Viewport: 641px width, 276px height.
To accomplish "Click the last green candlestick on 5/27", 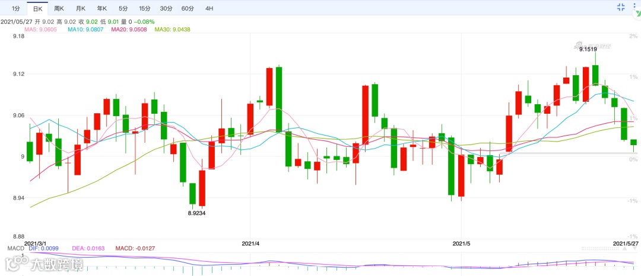I will point(634,142).
